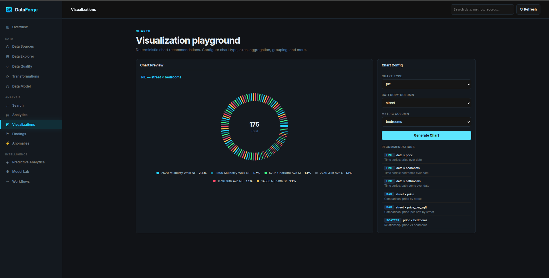Click 2500 Mulberry Walk NE legend swatch

[212, 173]
